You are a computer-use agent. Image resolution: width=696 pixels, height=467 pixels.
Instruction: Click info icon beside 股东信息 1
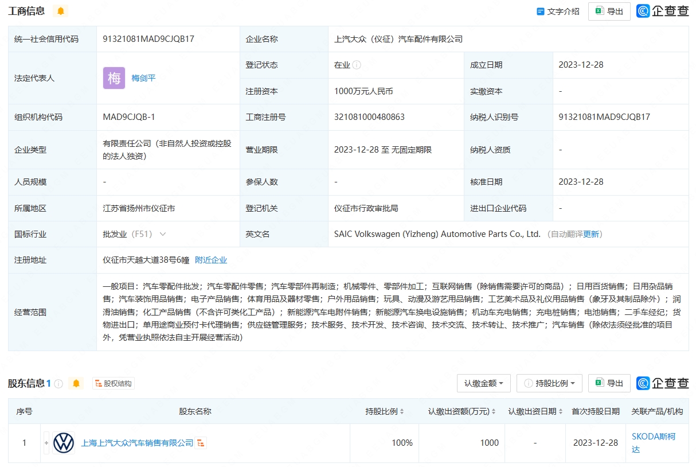click(x=58, y=383)
